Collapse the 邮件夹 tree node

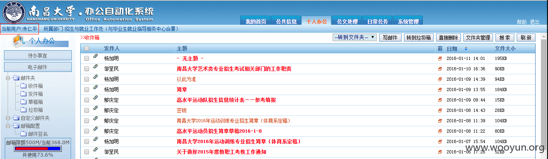tap(8, 78)
